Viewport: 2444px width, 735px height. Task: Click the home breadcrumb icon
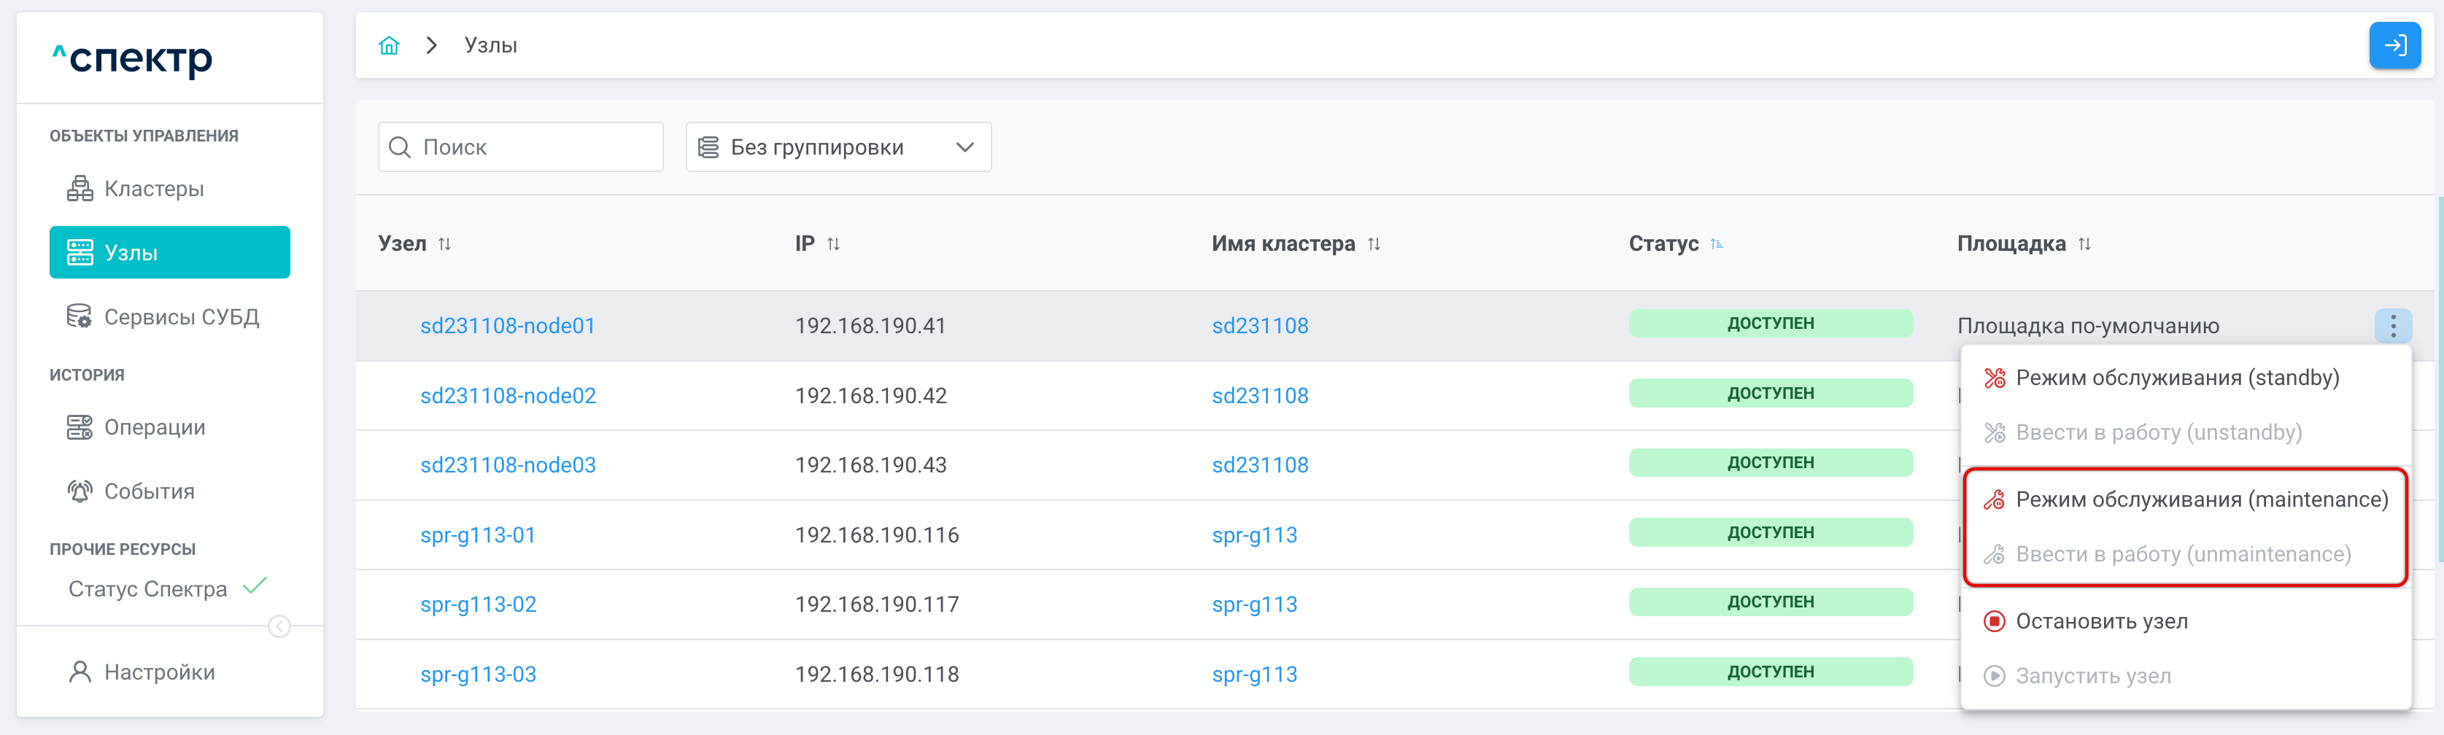point(389,45)
